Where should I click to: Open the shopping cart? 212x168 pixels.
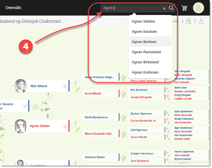(184, 8)
